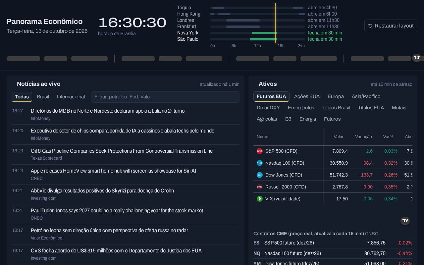Screen dimensions: 424x265
Task: Click the Nasdaq 100 (CFD) row name
Action: [x=285, y=163]
